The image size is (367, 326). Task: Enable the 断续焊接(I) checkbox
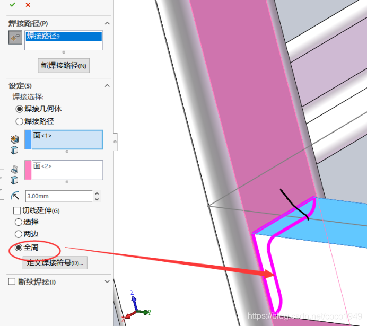point(12,281)
